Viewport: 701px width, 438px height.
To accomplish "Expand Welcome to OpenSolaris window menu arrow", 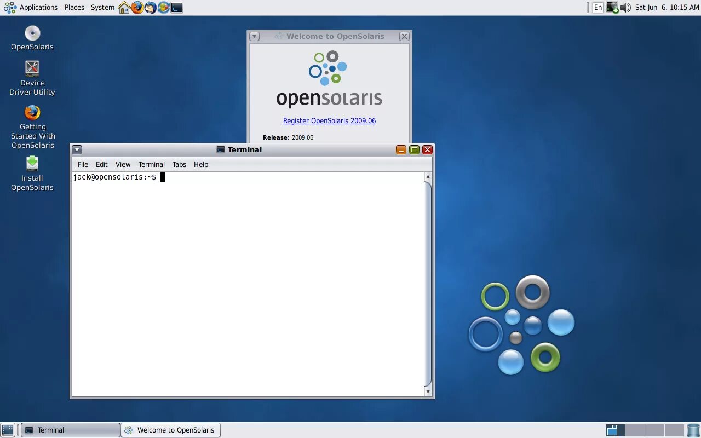I will 254,36.
